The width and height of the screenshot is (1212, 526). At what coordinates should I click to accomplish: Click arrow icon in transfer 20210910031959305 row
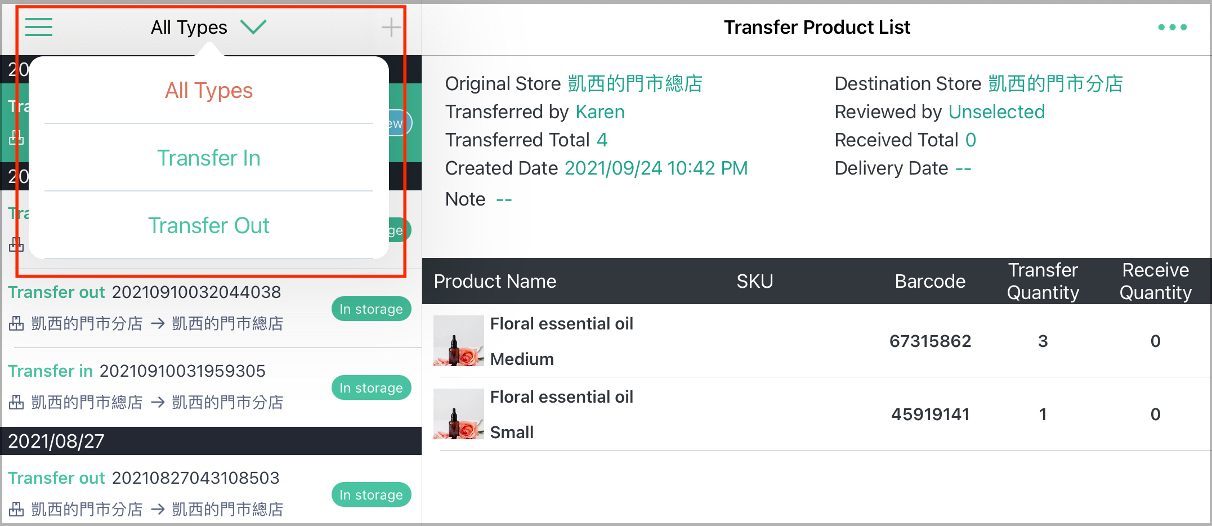coord(158,403)
